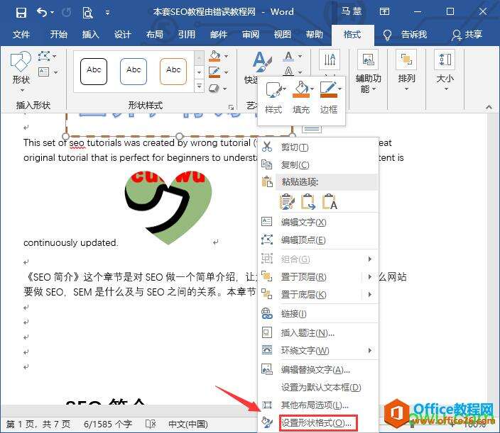Viewport: 500px width, 433px height.
Task: Open the 文件 tab
Action: tap(21, 34)
